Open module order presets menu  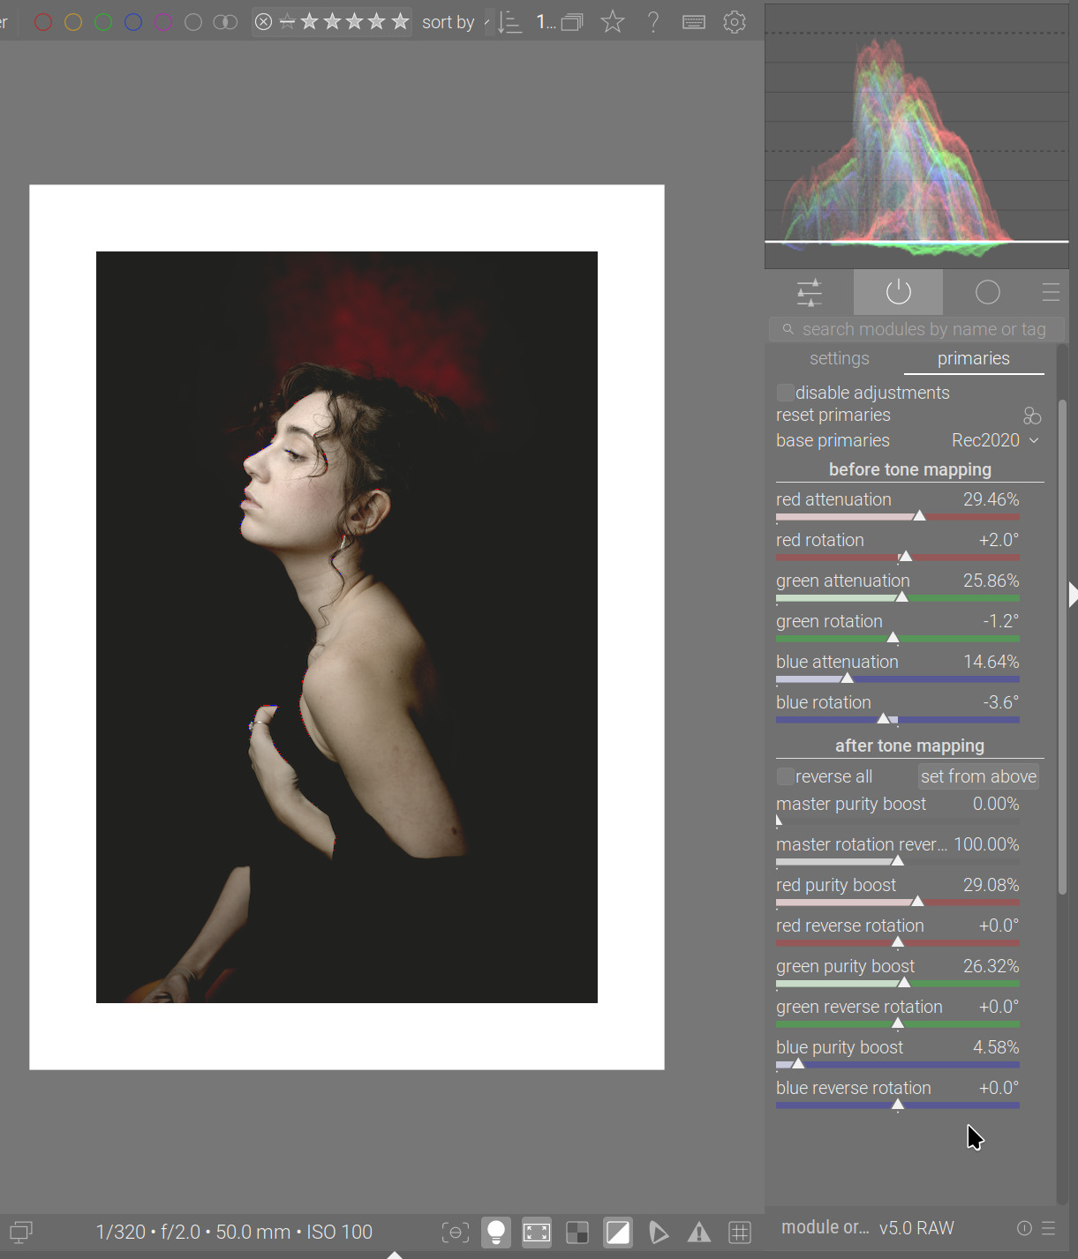(x=1049, y=1228)
